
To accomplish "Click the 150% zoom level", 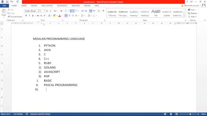I will 203,114.
